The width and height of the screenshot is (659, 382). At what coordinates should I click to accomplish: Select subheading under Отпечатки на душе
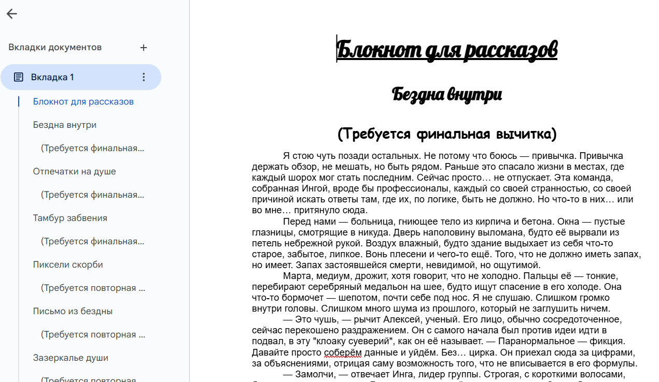tap(92, 195)
